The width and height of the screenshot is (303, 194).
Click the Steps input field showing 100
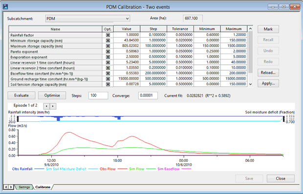98,96
